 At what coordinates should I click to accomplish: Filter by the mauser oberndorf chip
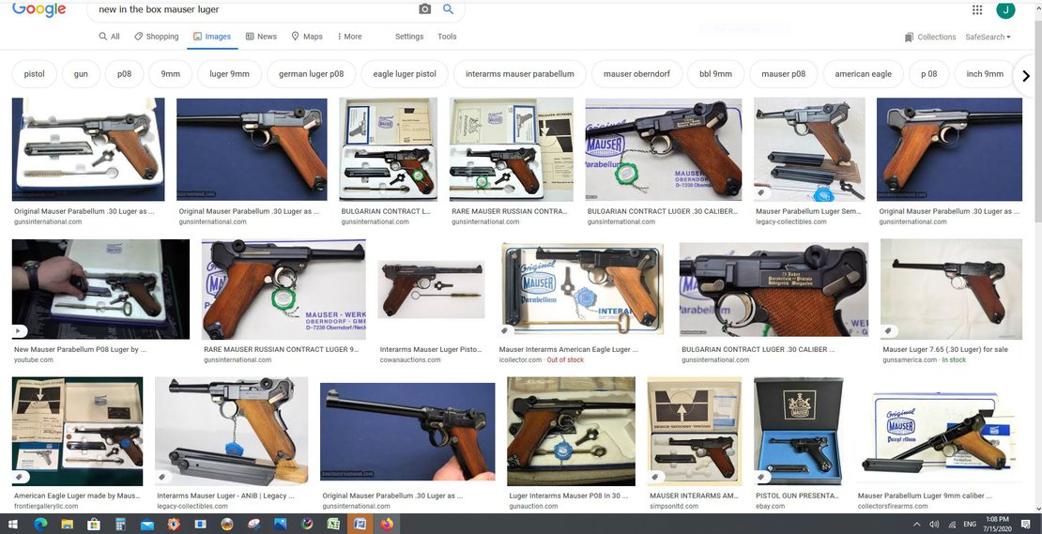[636, 74]
